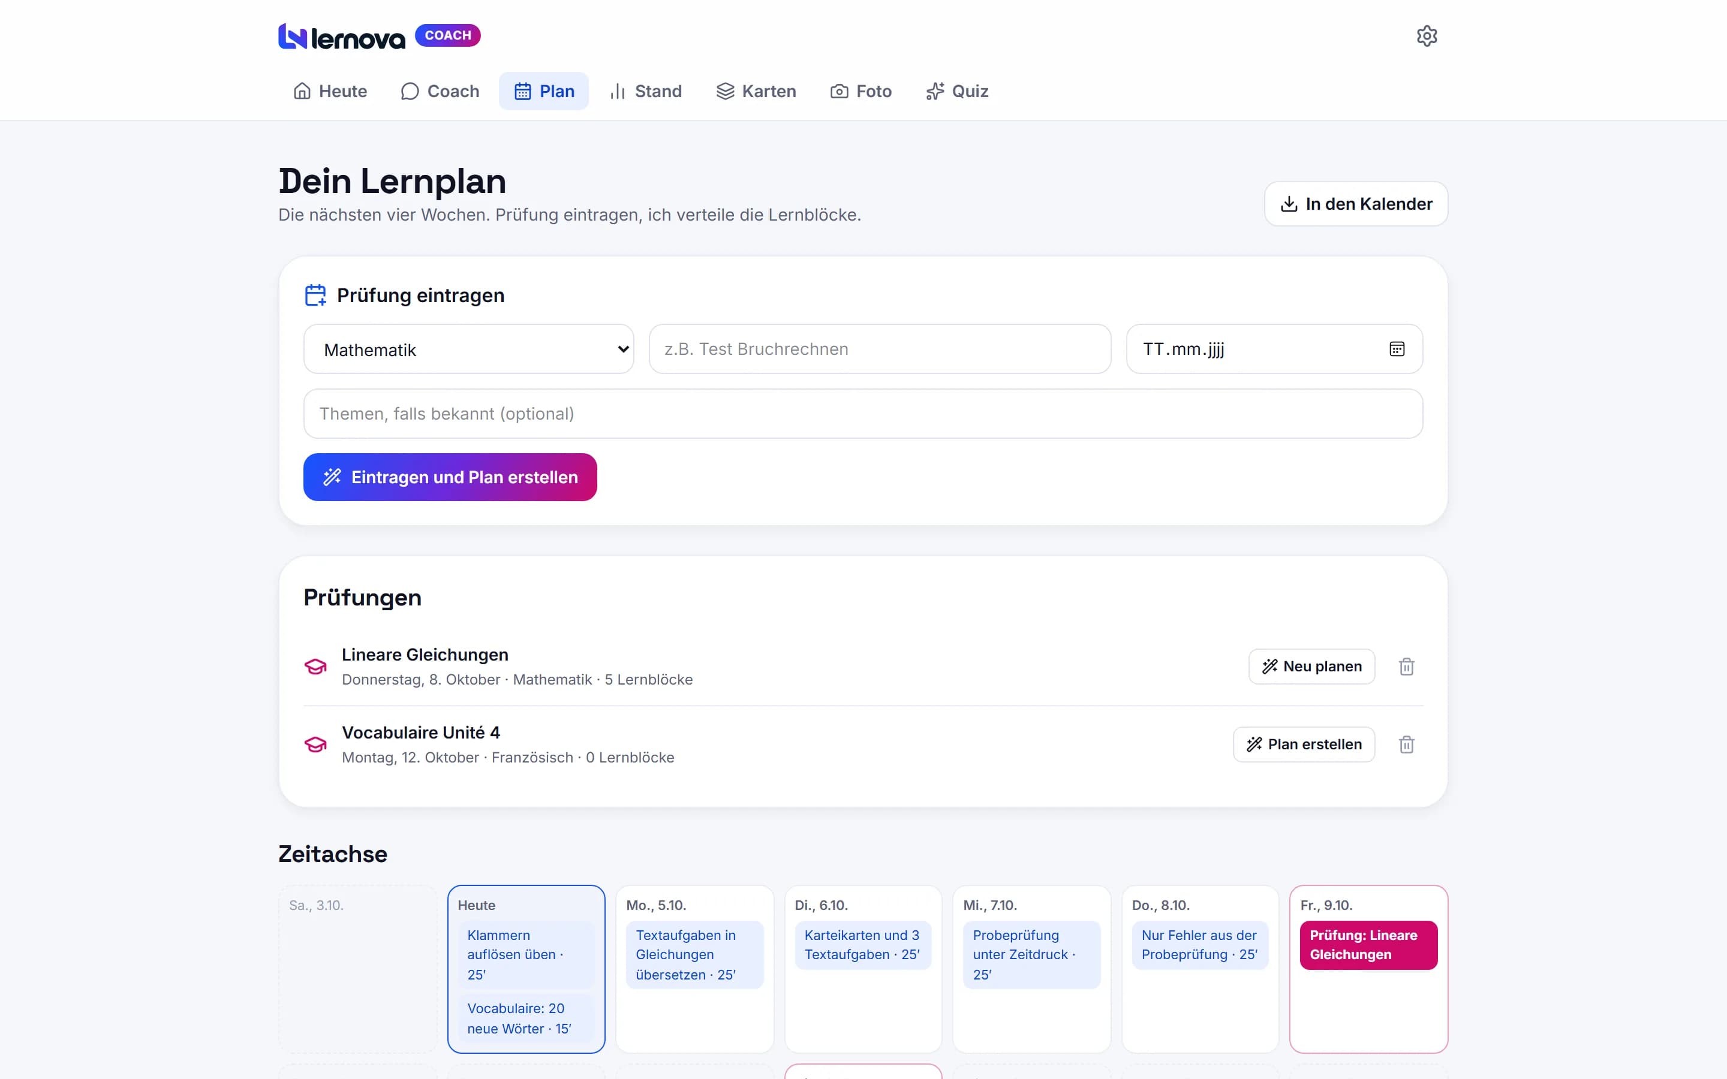Delete the Vocabulaire Unité 4 exam

coord(1406,745)
